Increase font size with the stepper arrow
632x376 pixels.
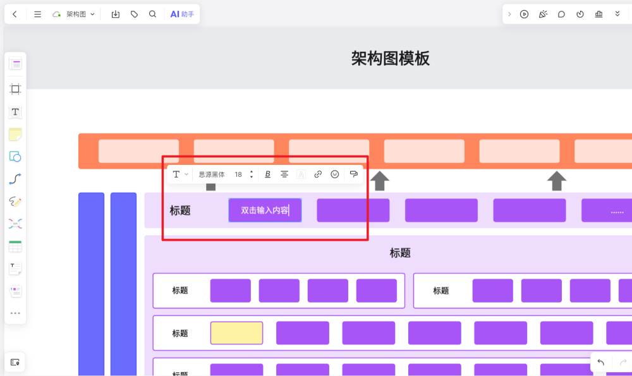point(252,171)
